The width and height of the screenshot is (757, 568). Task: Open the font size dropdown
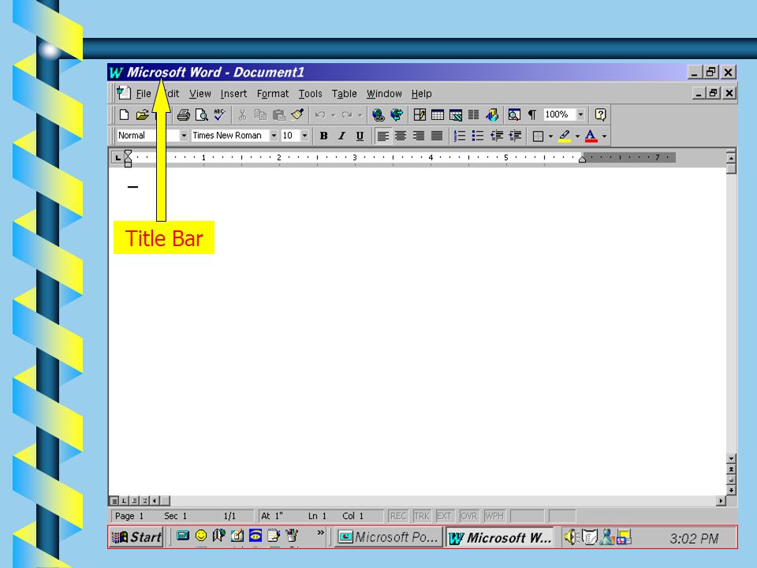pyautogui.click(x=304, y=136)
